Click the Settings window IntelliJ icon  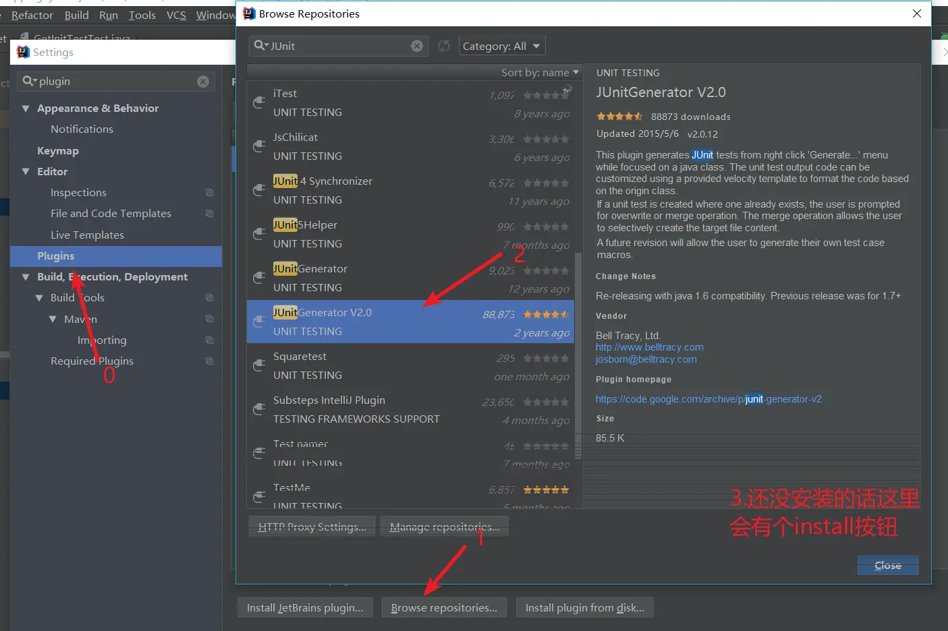[23, 52]
